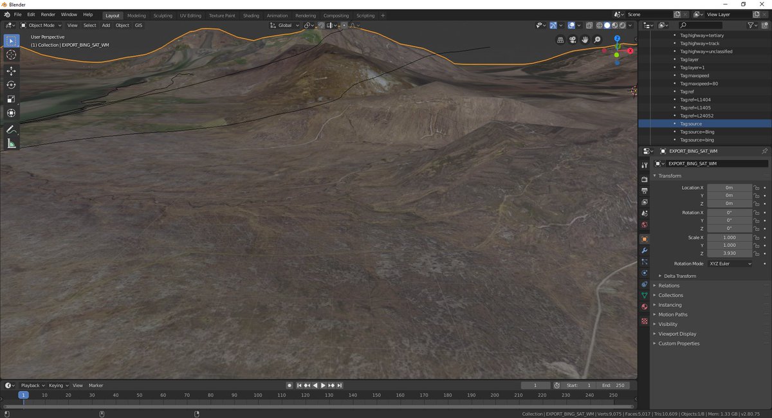This screenshot has height=418, width=772.
Task: Toggle auto keying record button
Action: click(x=289, y=385)
